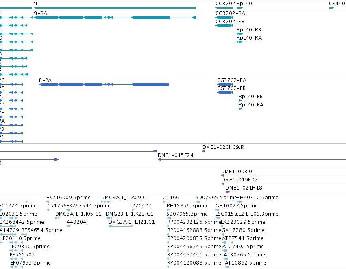The height and width of the screenshot is (269, 346).
Task: Click the DME1-020H09.R clone label
Action: point(223,147)
